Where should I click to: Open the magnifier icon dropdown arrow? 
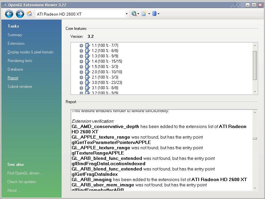[x=138, y=14]
